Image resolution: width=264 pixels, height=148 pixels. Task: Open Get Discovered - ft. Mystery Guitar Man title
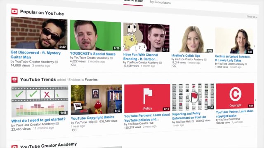(x=35, y=55)
